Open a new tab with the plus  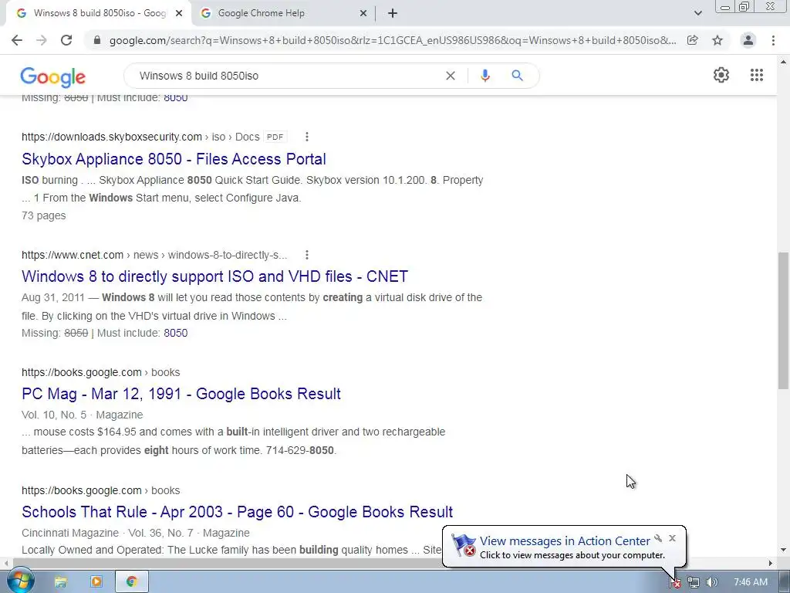[393, 14]
